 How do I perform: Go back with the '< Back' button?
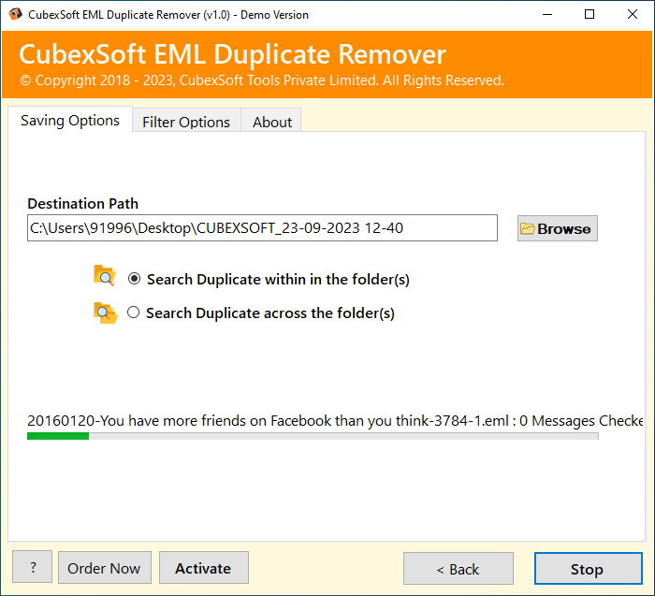click(x=458, y=569)
